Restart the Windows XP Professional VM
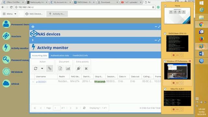This screenshot has width=208, height=117. (x=181, y=83)
